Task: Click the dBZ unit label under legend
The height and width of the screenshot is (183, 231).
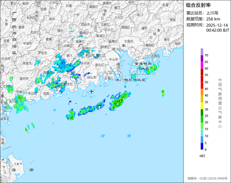Action: (202, 156)
